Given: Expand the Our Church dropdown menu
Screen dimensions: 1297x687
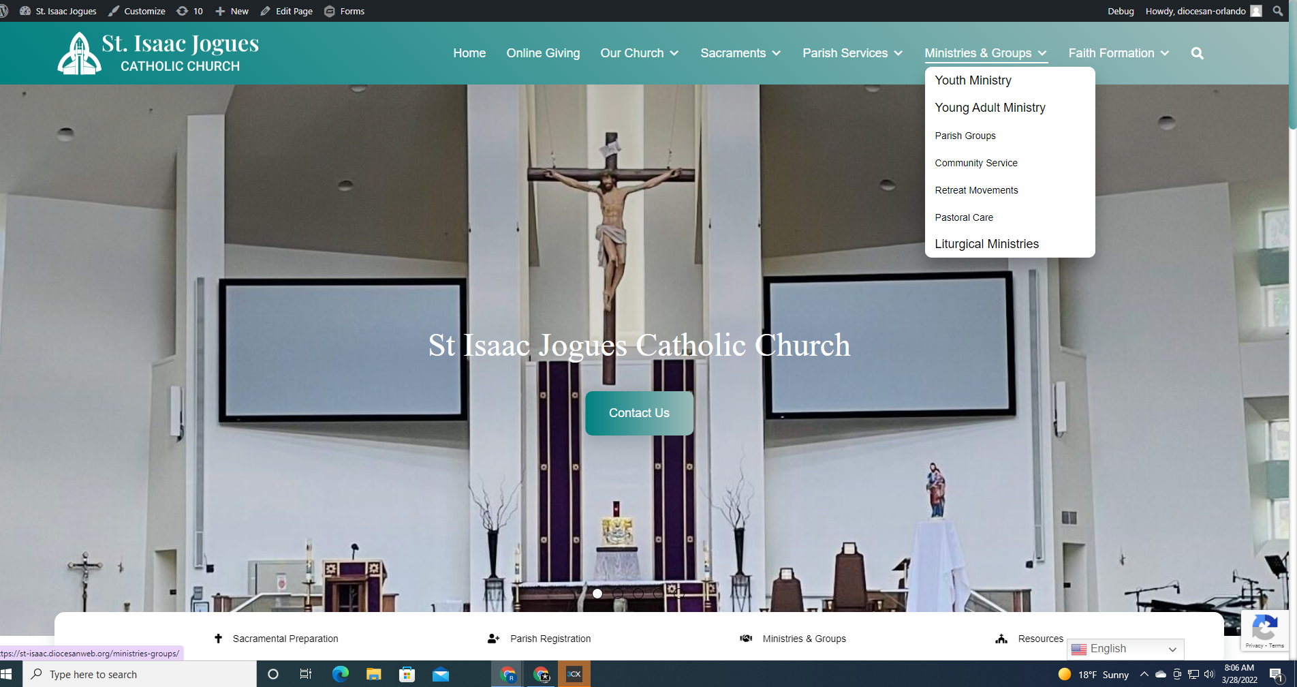Looking at the screenshot, I should point(639,53).
